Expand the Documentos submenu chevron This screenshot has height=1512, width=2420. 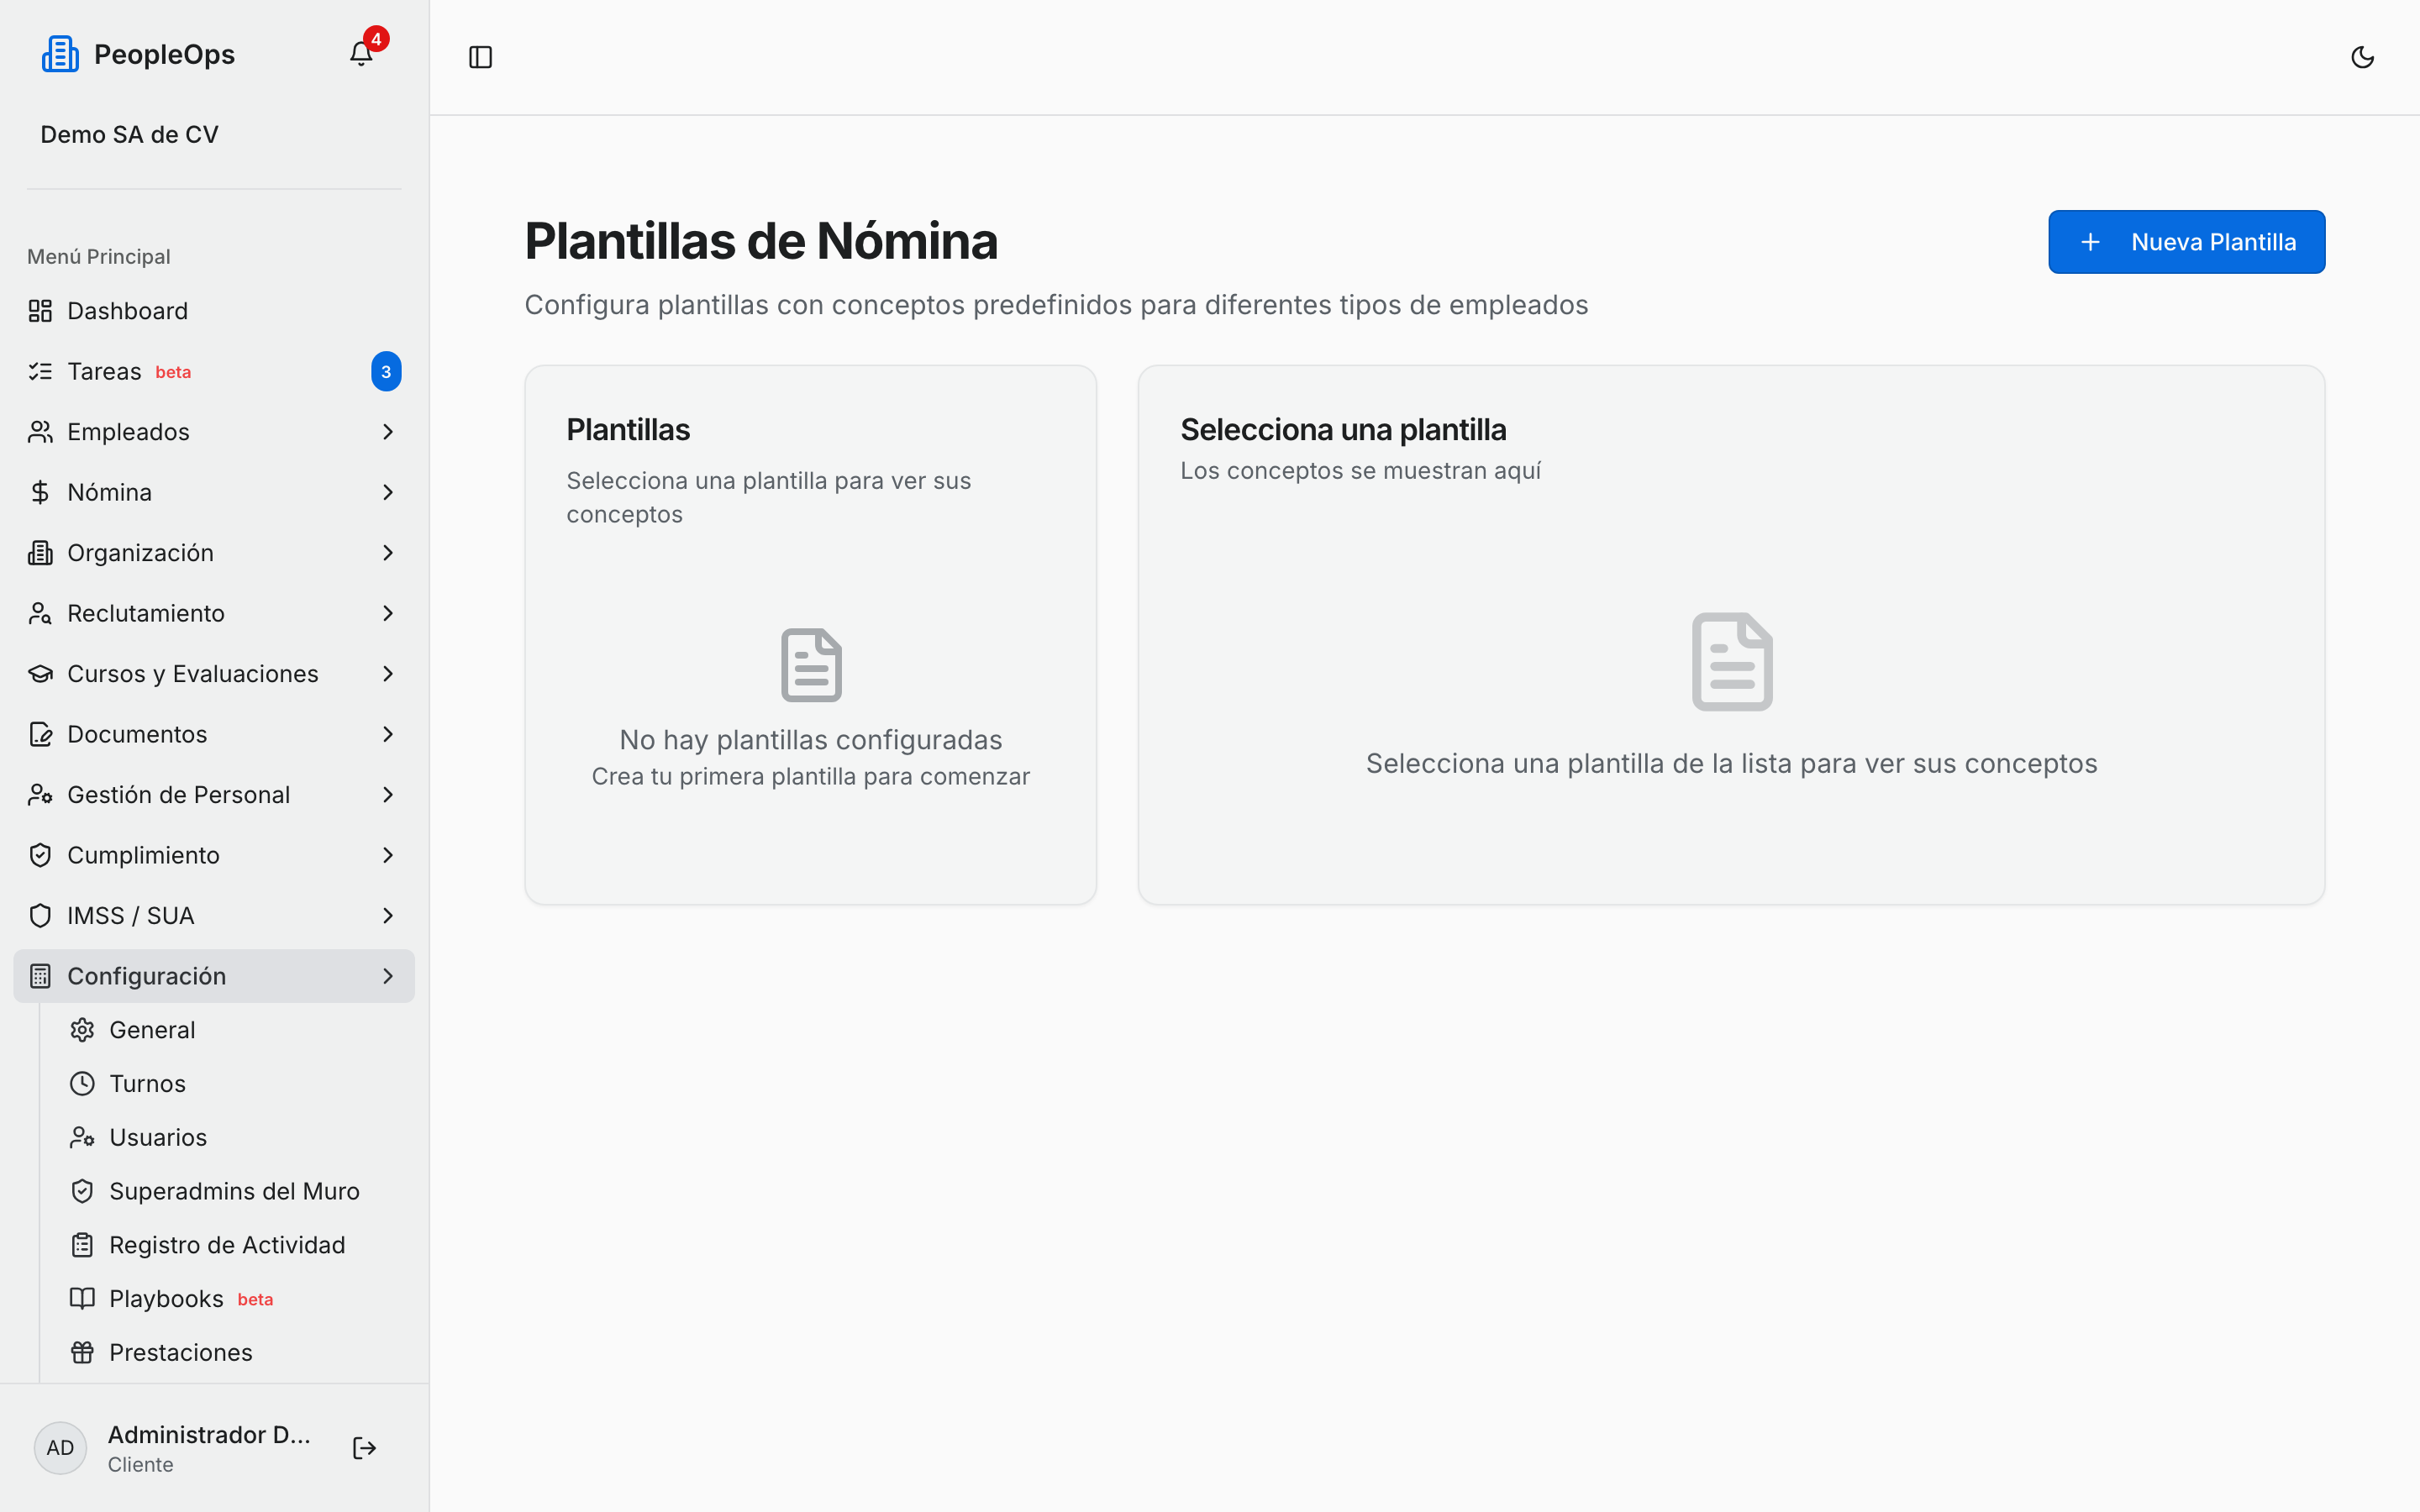click(388, 734)
